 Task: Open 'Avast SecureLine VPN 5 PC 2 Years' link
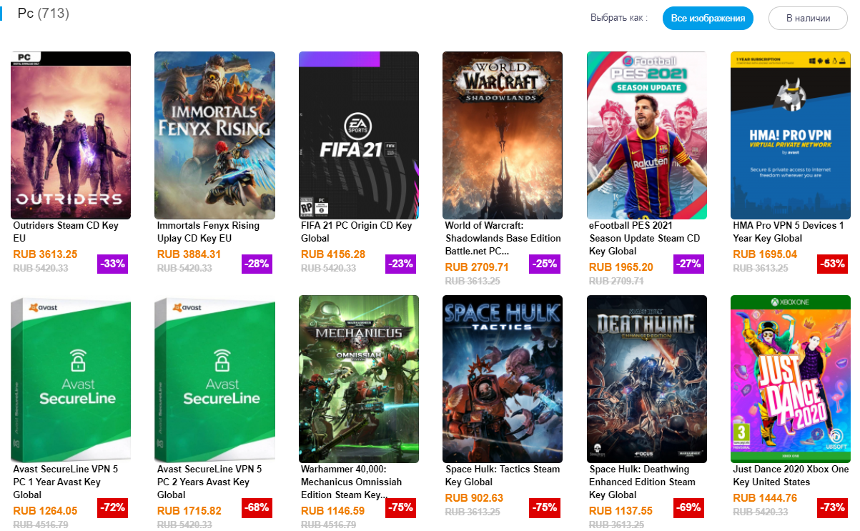tap(209, 482)
